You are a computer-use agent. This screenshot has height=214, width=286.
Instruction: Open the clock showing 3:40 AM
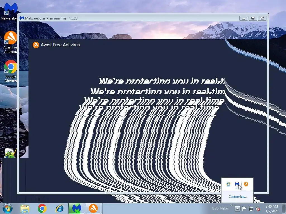272,209
